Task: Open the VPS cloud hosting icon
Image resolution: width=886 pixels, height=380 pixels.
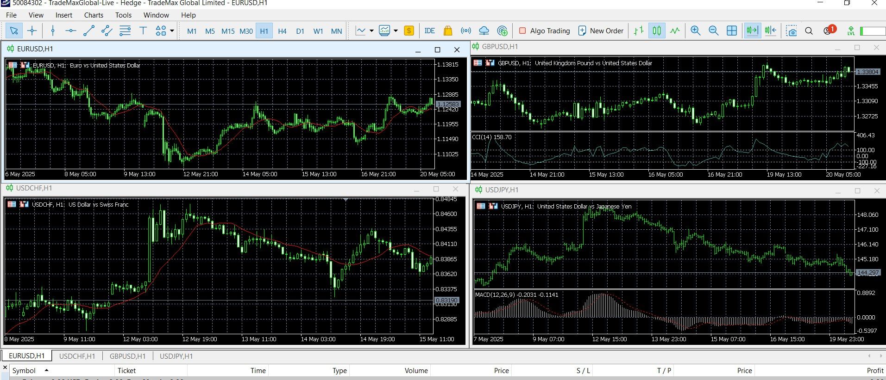Action: pyautogui.click(x=484, y=31)
